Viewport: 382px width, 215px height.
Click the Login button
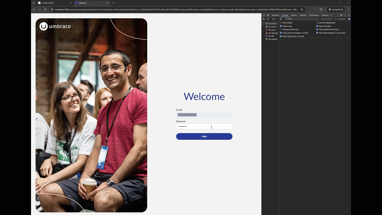tap(204, 136)
